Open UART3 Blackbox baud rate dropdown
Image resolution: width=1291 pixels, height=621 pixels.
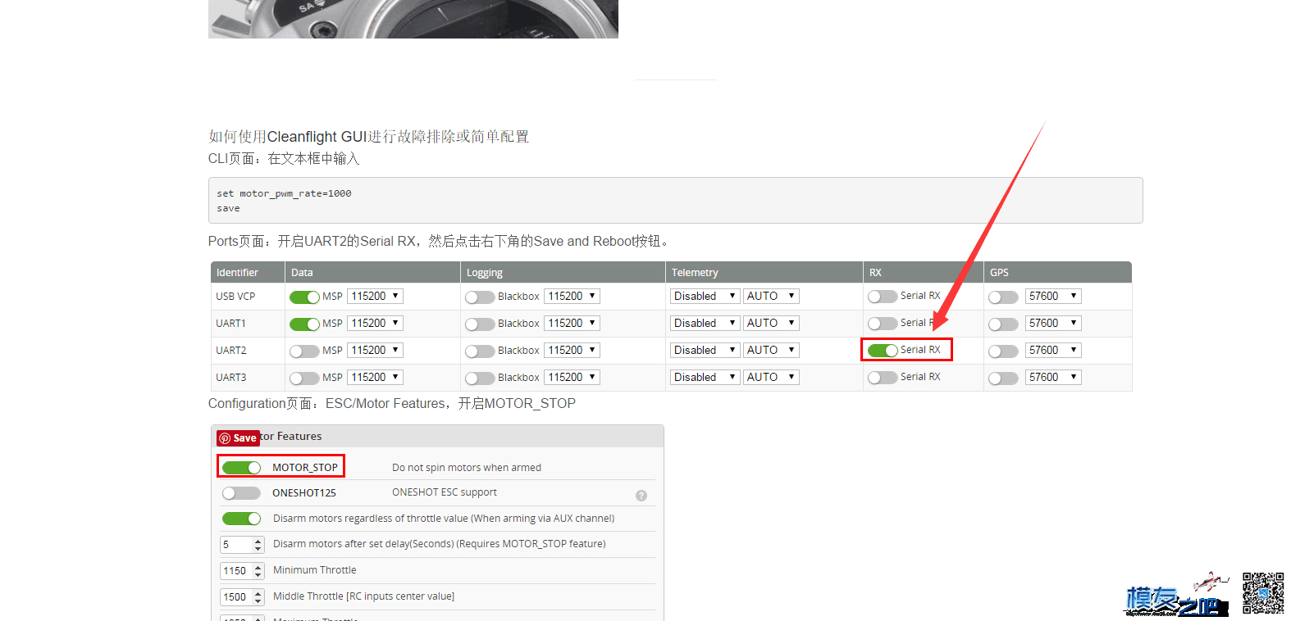(572, 377)
